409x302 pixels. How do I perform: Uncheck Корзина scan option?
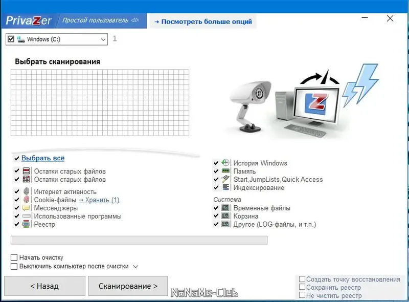(216, 216)
